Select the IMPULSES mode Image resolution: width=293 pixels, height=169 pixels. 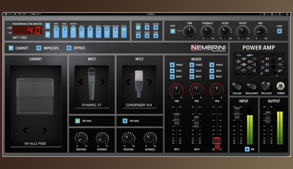pyautogui.click(x=39, y=48)
